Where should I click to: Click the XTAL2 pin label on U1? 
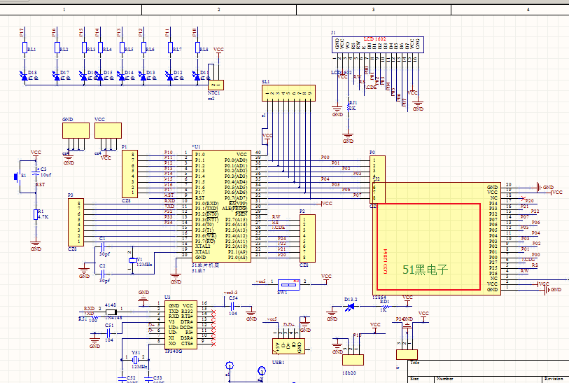(x=202, y=246)
